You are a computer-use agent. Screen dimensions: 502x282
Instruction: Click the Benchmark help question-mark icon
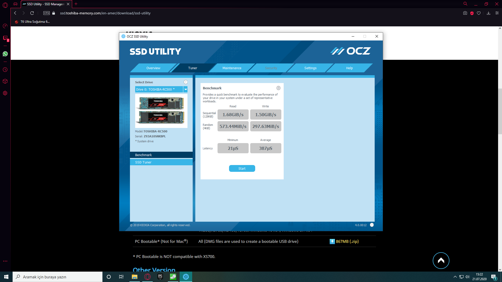pos(278,88)
